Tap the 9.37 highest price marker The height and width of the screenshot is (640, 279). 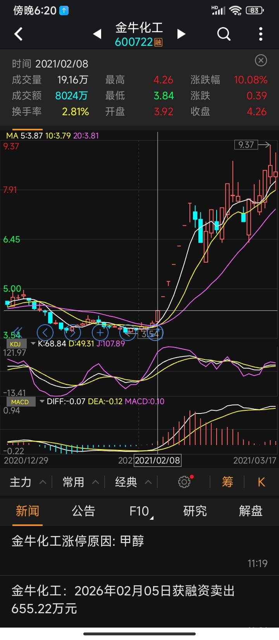tap(246, 145)
